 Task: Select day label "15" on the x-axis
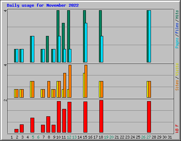tap(85, 137)
